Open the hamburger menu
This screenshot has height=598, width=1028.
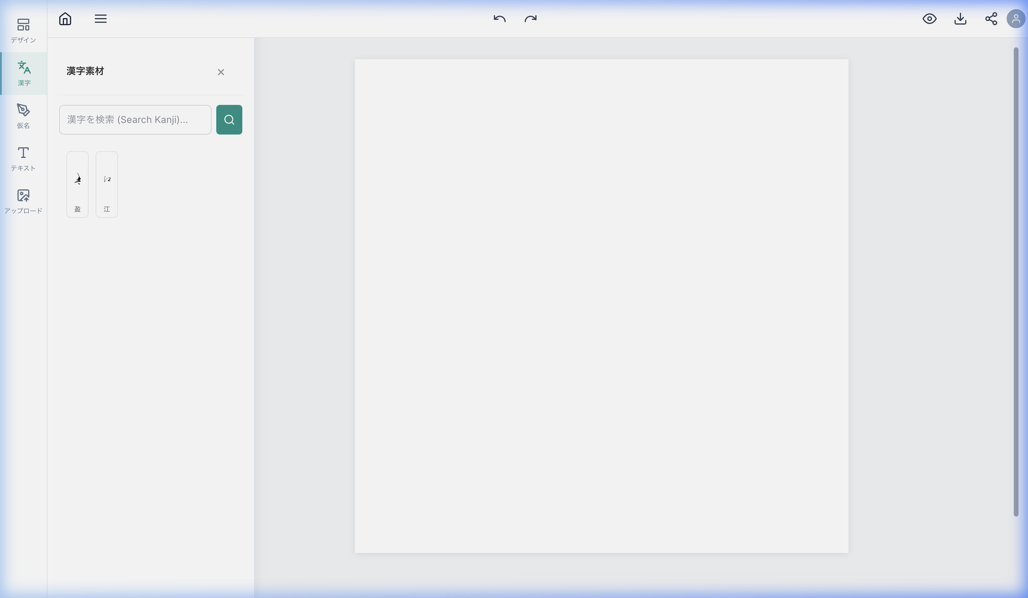pos(101,19)
